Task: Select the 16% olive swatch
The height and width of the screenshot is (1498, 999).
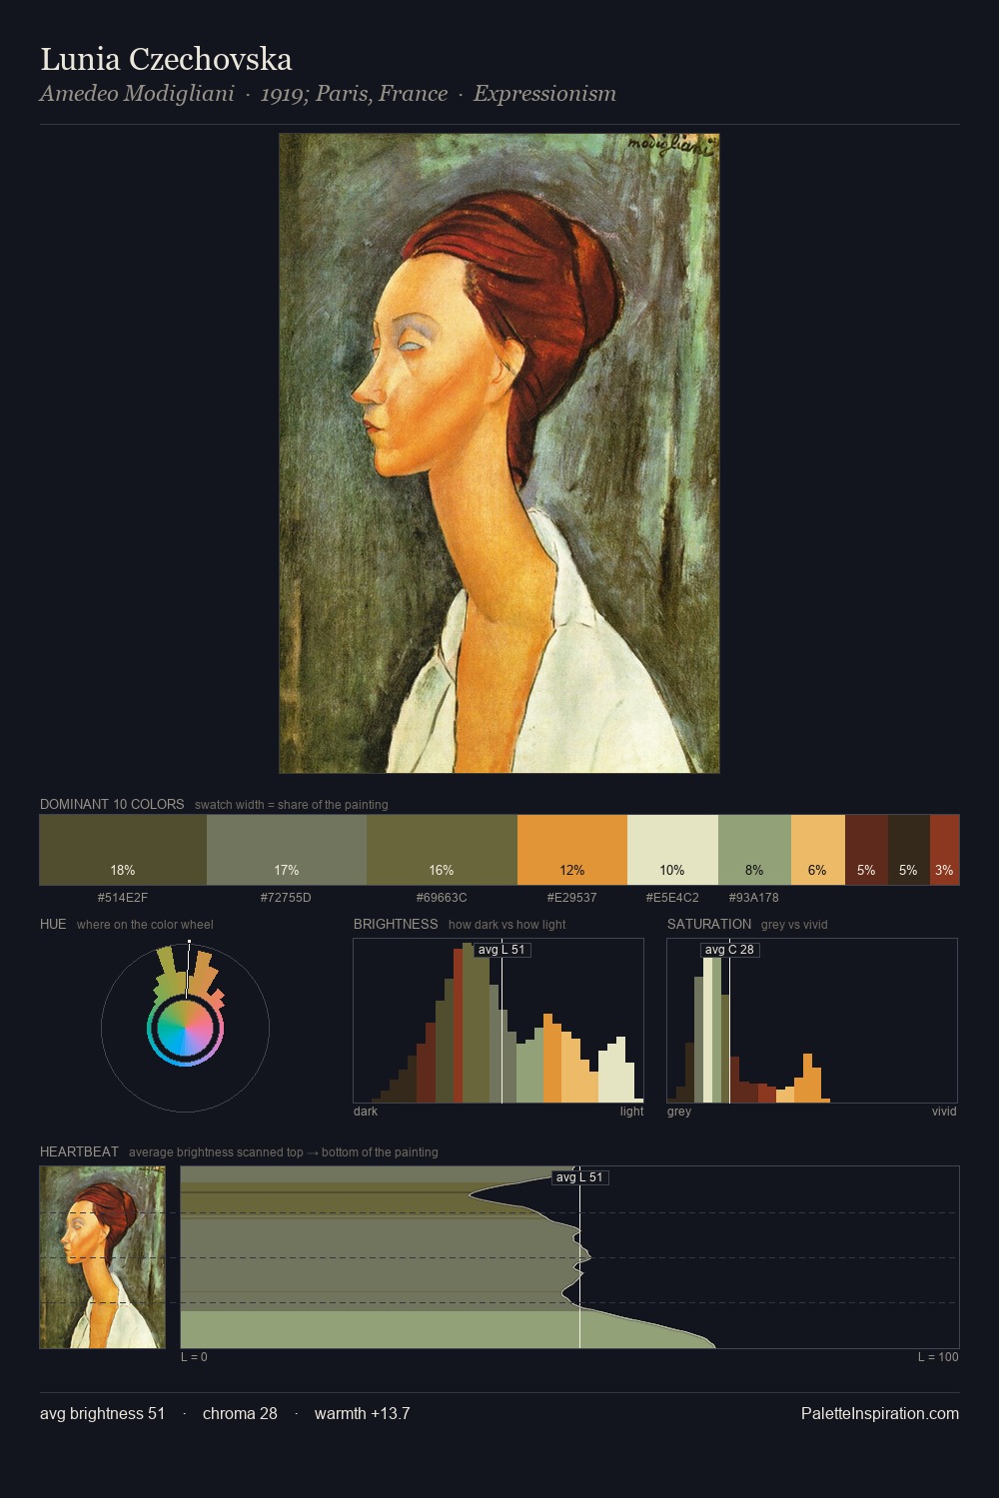Action: click(442, 850)
